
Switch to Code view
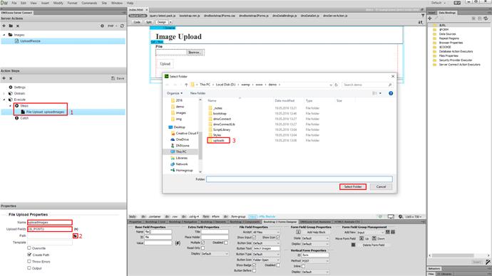[x=137, y=22]
